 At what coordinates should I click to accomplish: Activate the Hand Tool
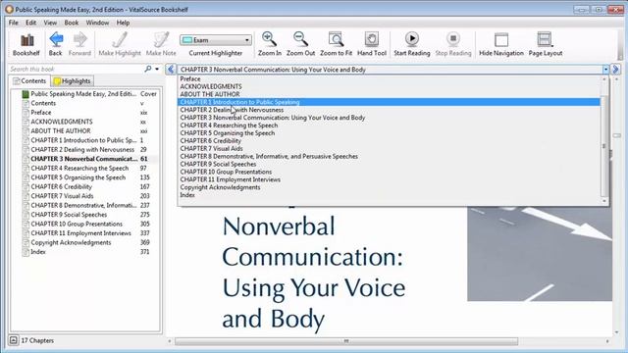pos(372,44)
